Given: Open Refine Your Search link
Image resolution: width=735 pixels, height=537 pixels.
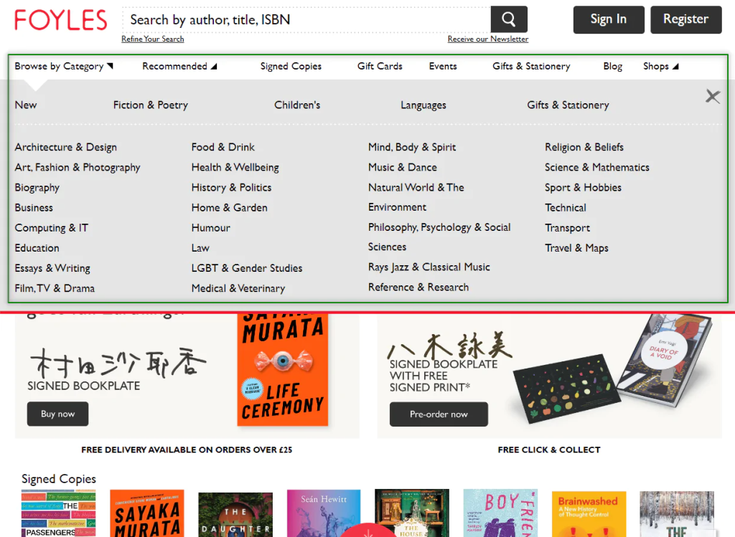Looking at the screenshot, I should pos(152,39).
